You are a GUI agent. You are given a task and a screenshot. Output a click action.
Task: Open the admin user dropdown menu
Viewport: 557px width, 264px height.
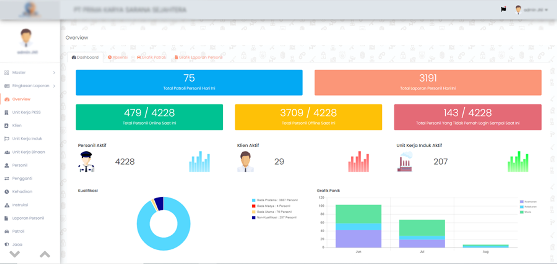pos(532,10)
